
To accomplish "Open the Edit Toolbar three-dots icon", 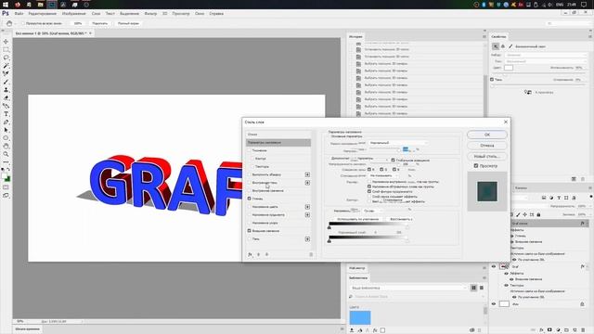I will point(6,162).
